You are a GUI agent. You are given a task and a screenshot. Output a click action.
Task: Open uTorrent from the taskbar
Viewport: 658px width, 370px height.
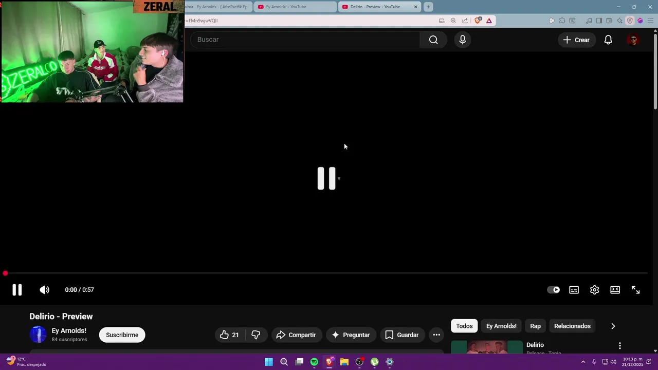[375, 362]
